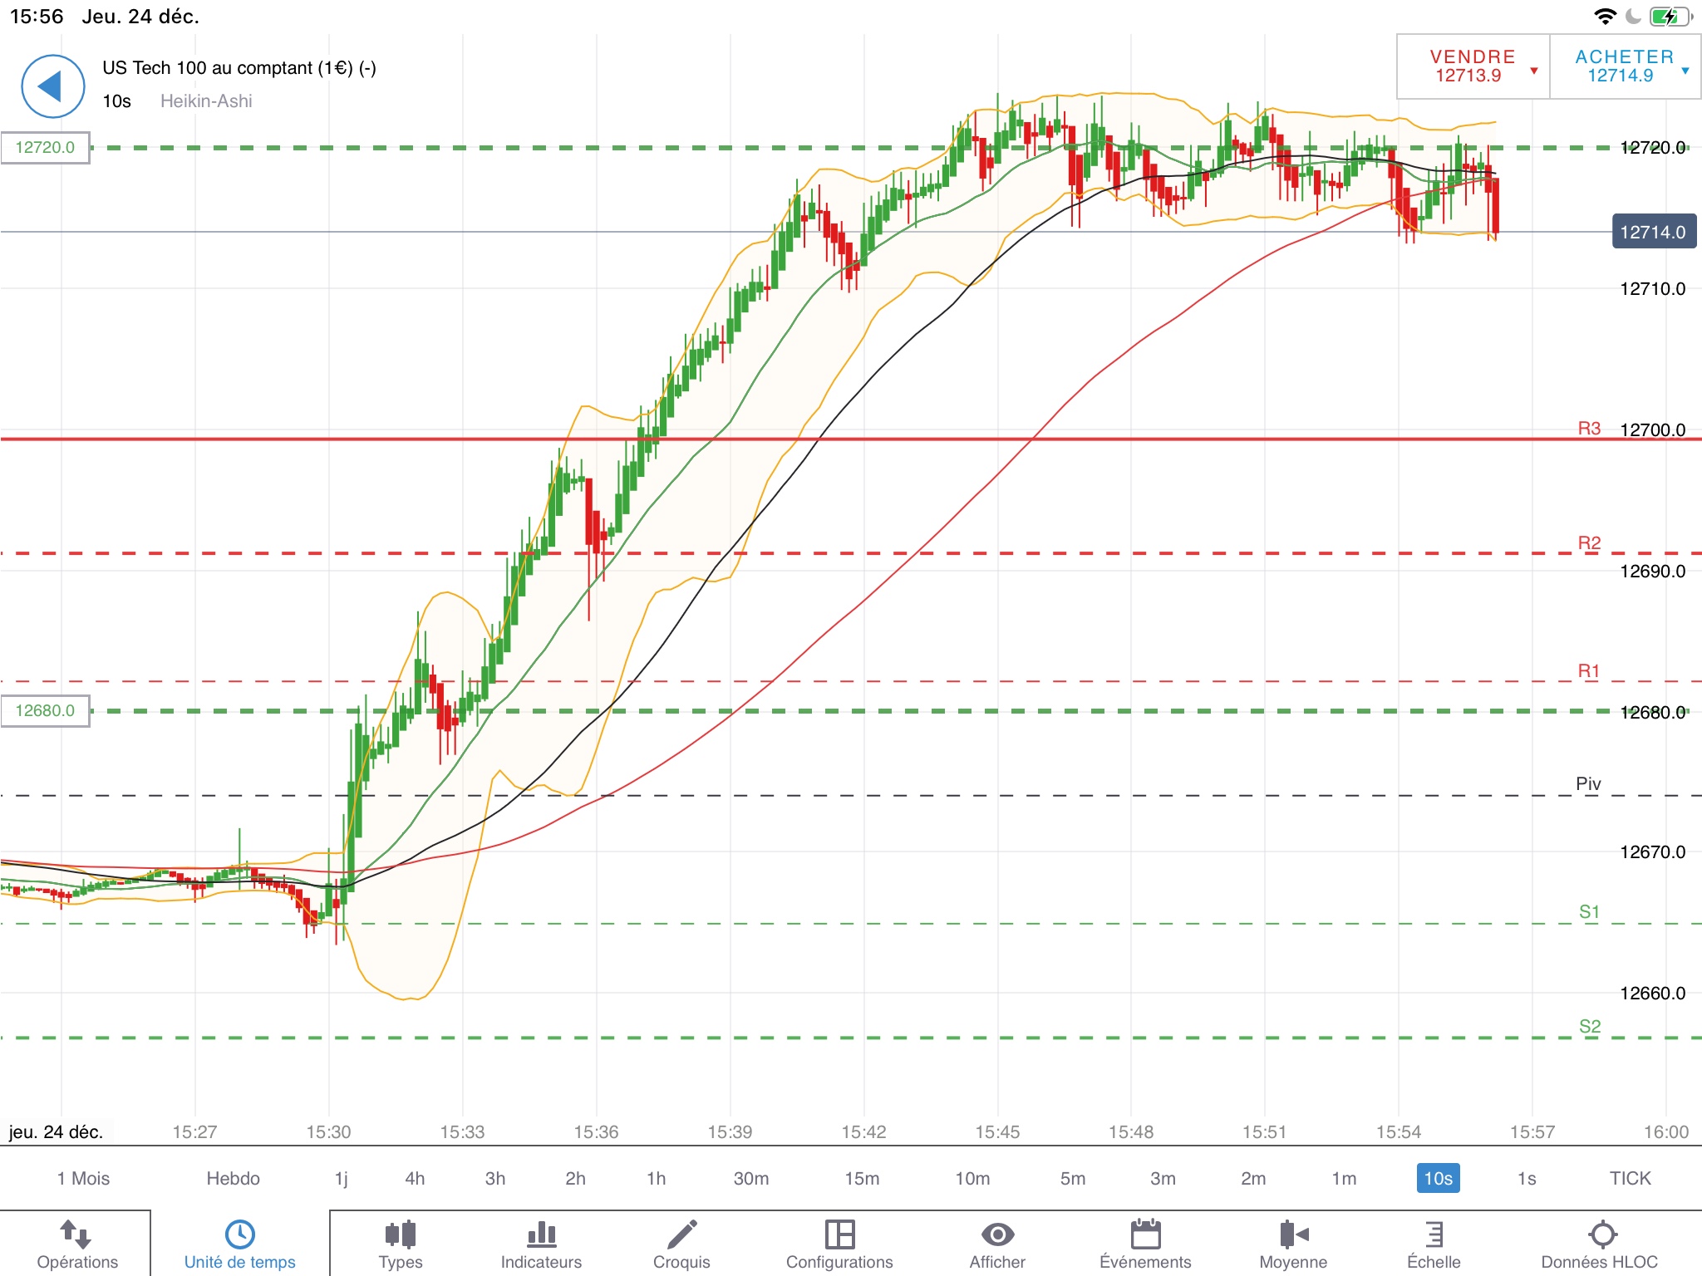Tap the 12714.0 current price label
This screenshot has height=1276, width=1702.
pos(1652,233)
